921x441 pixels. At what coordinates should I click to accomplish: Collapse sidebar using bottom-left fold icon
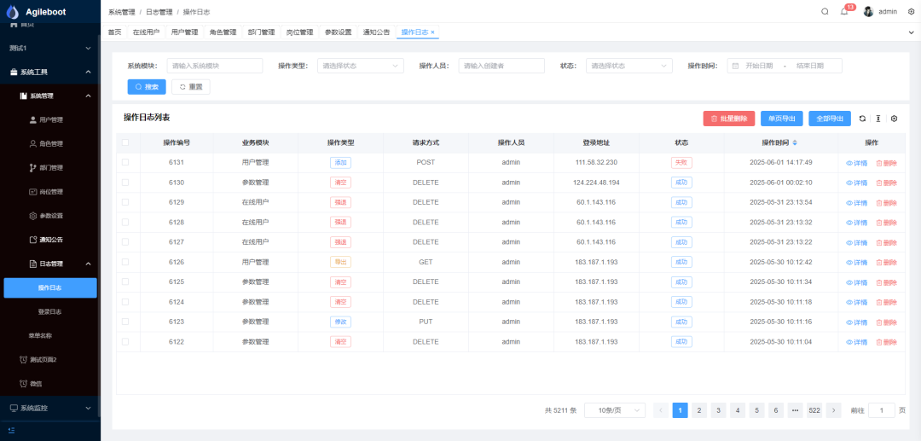[12, 430]
